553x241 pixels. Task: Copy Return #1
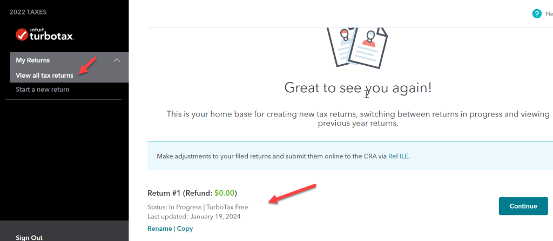185,229
